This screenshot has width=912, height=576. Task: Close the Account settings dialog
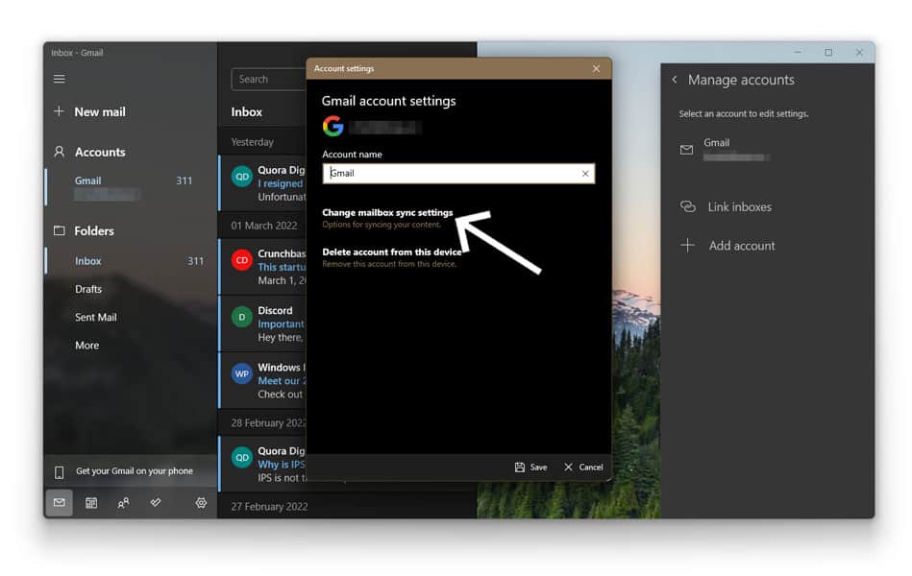tap(596, 68)
